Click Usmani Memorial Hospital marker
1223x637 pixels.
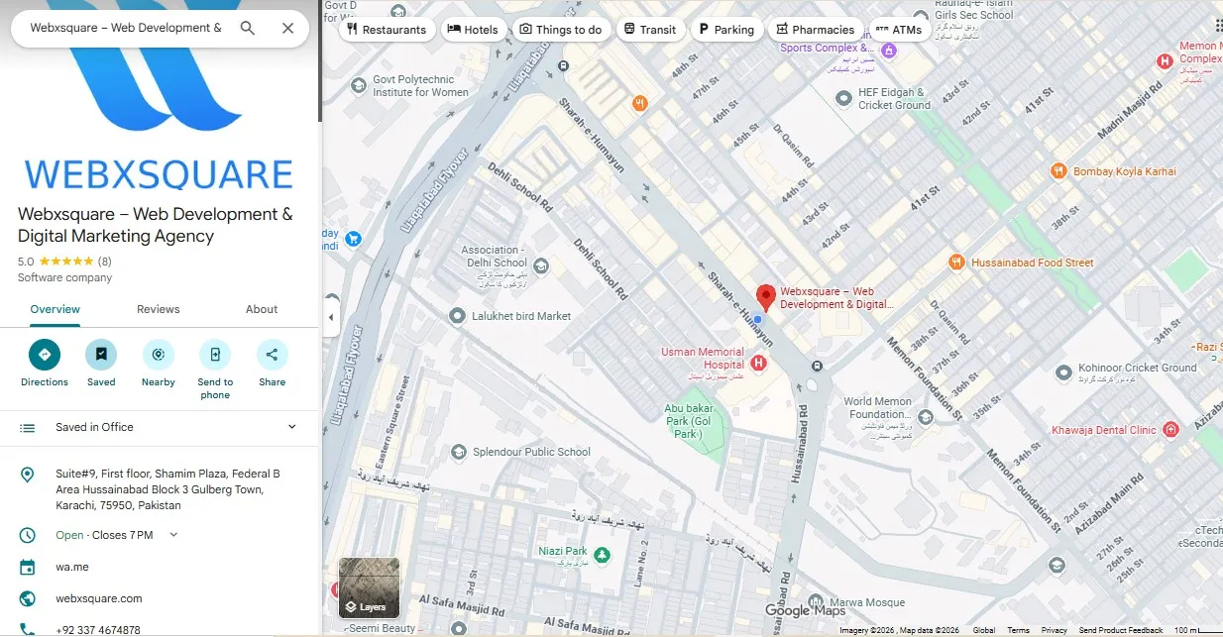[x=759, y=365]
